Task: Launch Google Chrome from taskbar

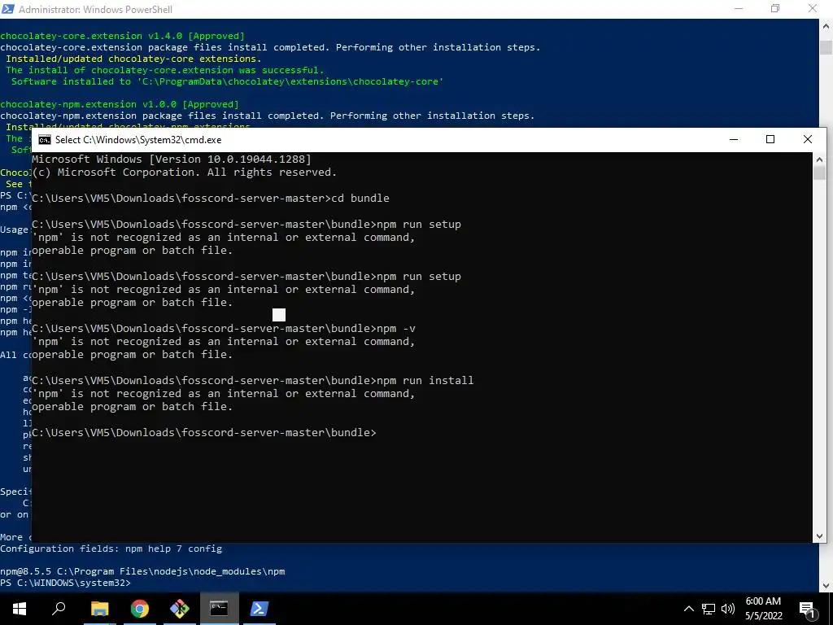Action: (x=140, y=609)
